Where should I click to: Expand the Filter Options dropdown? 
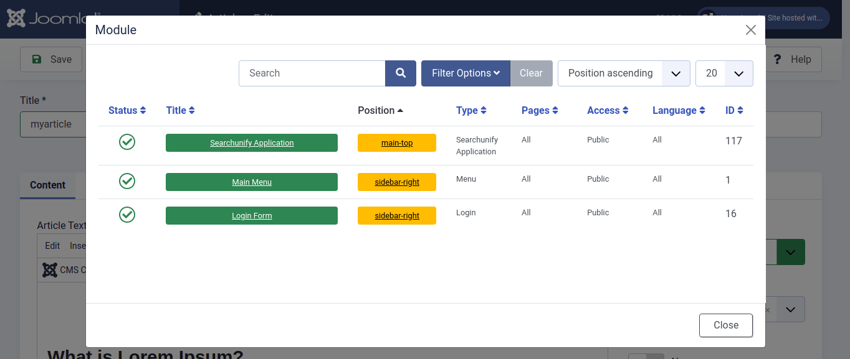coord(466,73)
